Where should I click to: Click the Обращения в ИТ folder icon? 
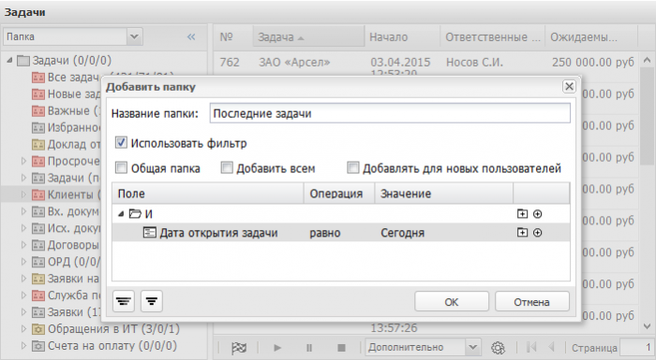[38, 329]
